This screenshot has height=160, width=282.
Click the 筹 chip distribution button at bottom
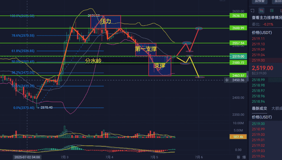click(238, 157)
